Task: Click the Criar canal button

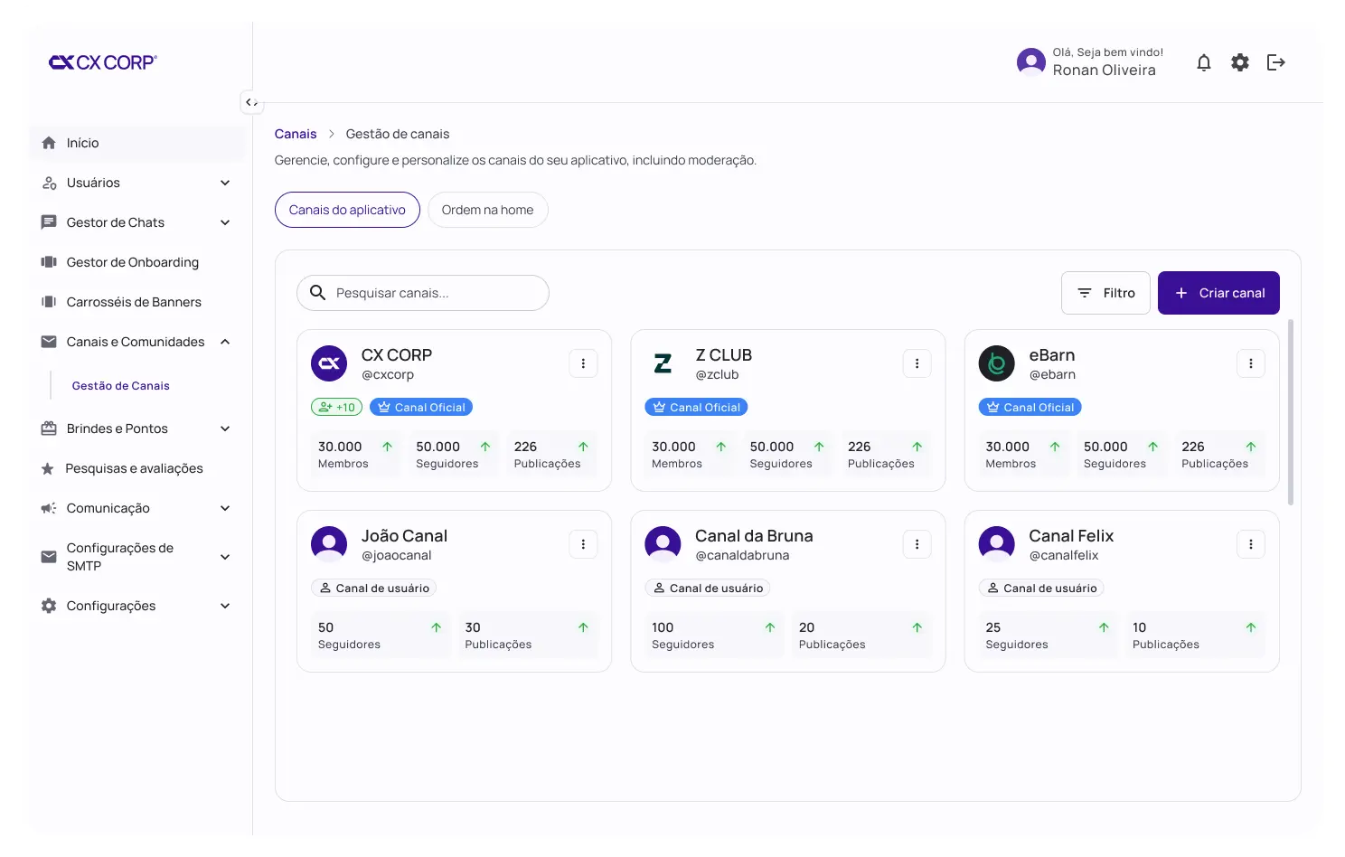Action: (1218, 292)
